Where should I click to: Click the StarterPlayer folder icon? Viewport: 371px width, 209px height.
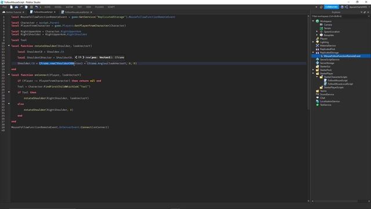pos(318,74)
